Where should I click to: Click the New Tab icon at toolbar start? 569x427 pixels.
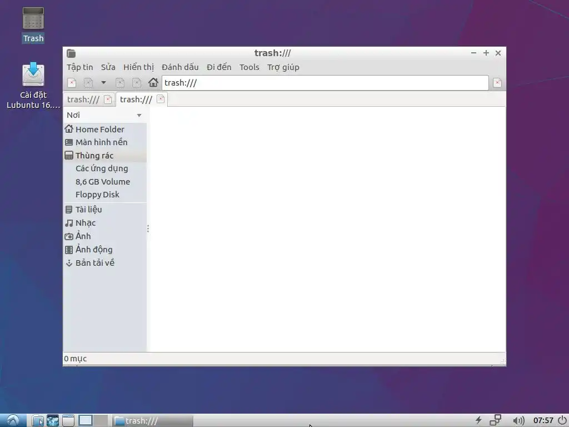pos(72,83)
